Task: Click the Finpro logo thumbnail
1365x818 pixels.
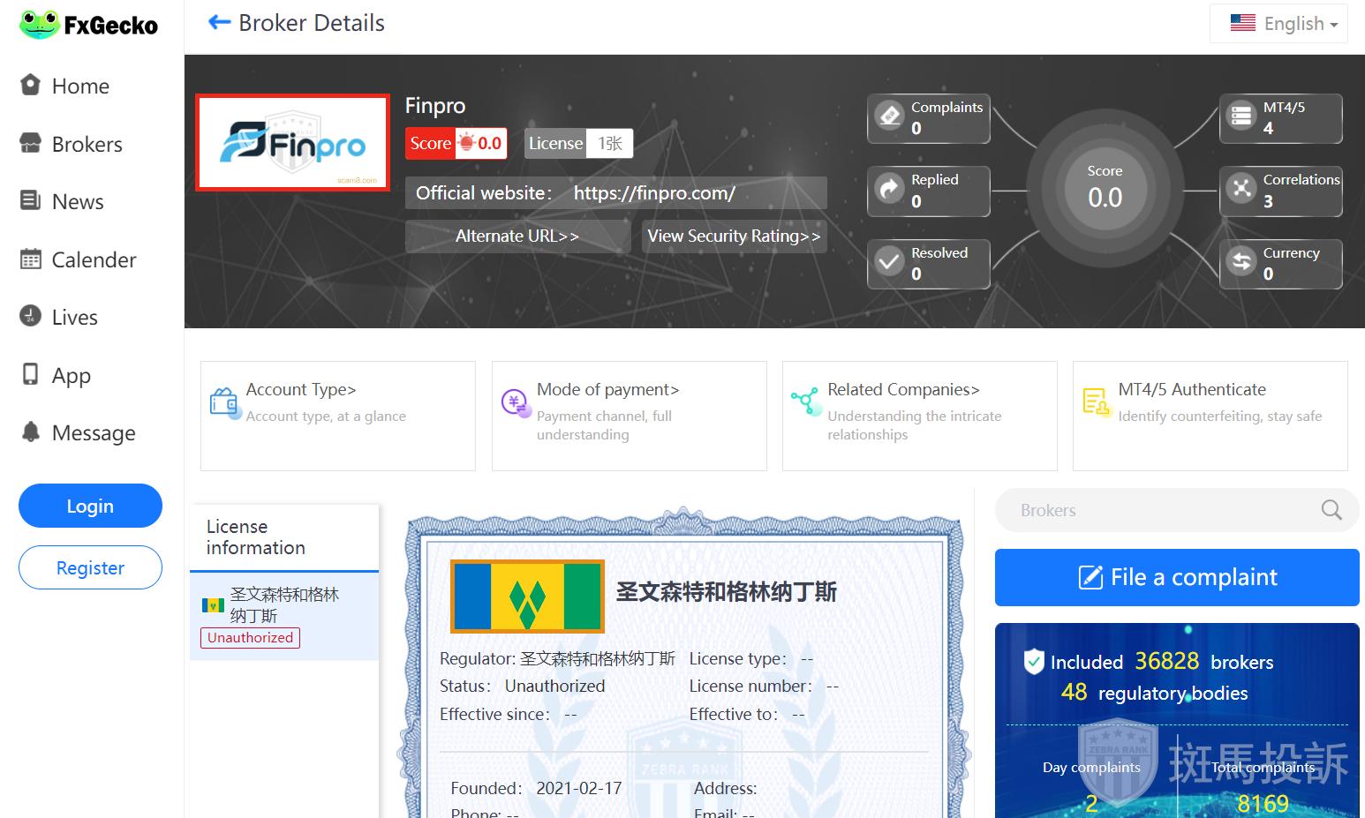Action: 292,142
